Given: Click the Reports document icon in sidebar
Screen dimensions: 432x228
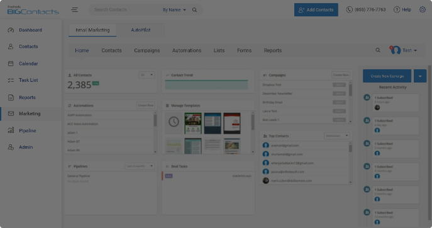Looking at the screenshot, I should click(x=11, y=98).
